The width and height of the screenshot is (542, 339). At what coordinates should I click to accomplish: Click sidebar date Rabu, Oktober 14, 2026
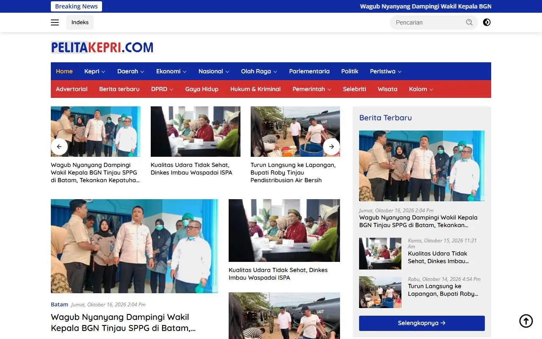pos(444,279)
